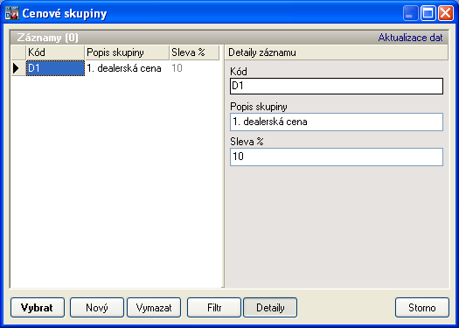Sort by the Kód column header
Screen dimensions: 459x328
[x=55, y=52]
